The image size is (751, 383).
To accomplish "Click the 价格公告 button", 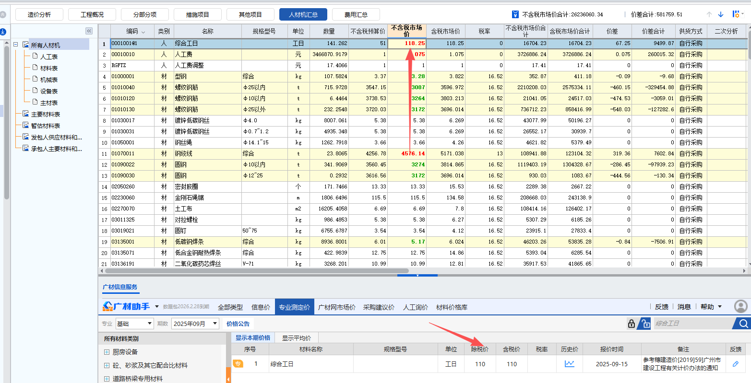I will point(238,323).
